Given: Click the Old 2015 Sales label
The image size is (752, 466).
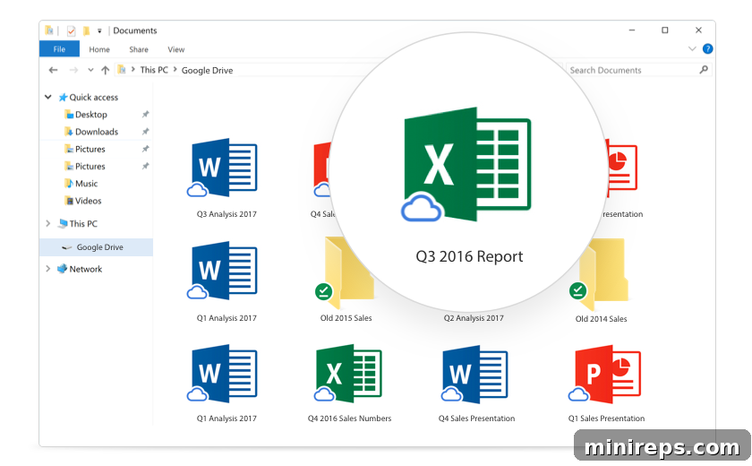Looking at the screenshot, I should pos(346,318).
